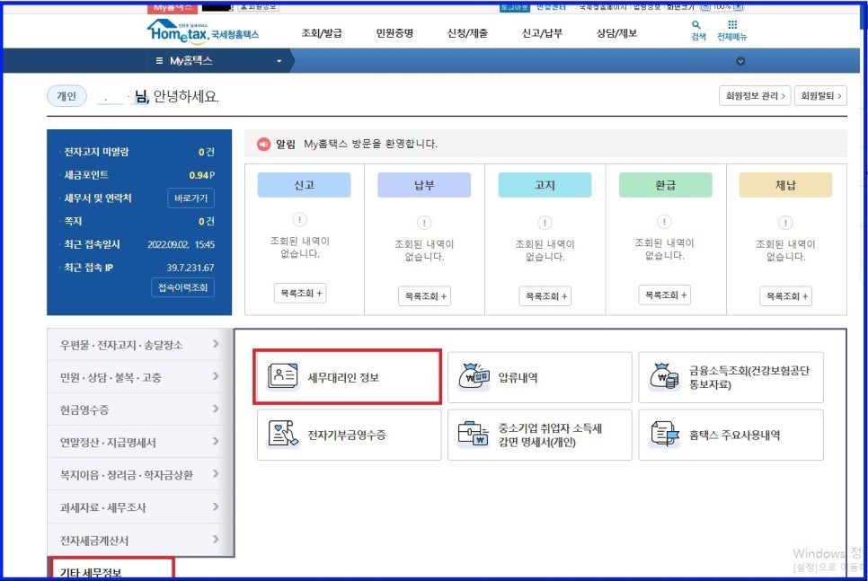The image size is (868, 581).
Task: Expand 복지이음·장려금·학자금상환 menu
Action: click(137, 475)
